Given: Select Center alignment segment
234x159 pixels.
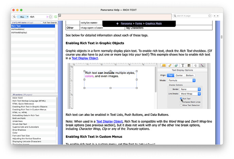Looking at the screenshot, I should click(179, 76).
